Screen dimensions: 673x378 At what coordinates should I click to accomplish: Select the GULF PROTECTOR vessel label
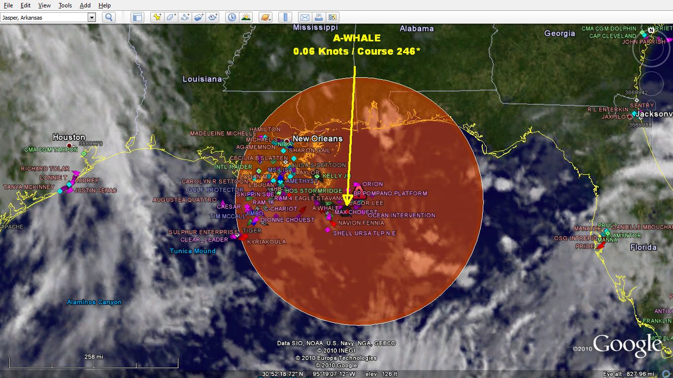point(215,190)
